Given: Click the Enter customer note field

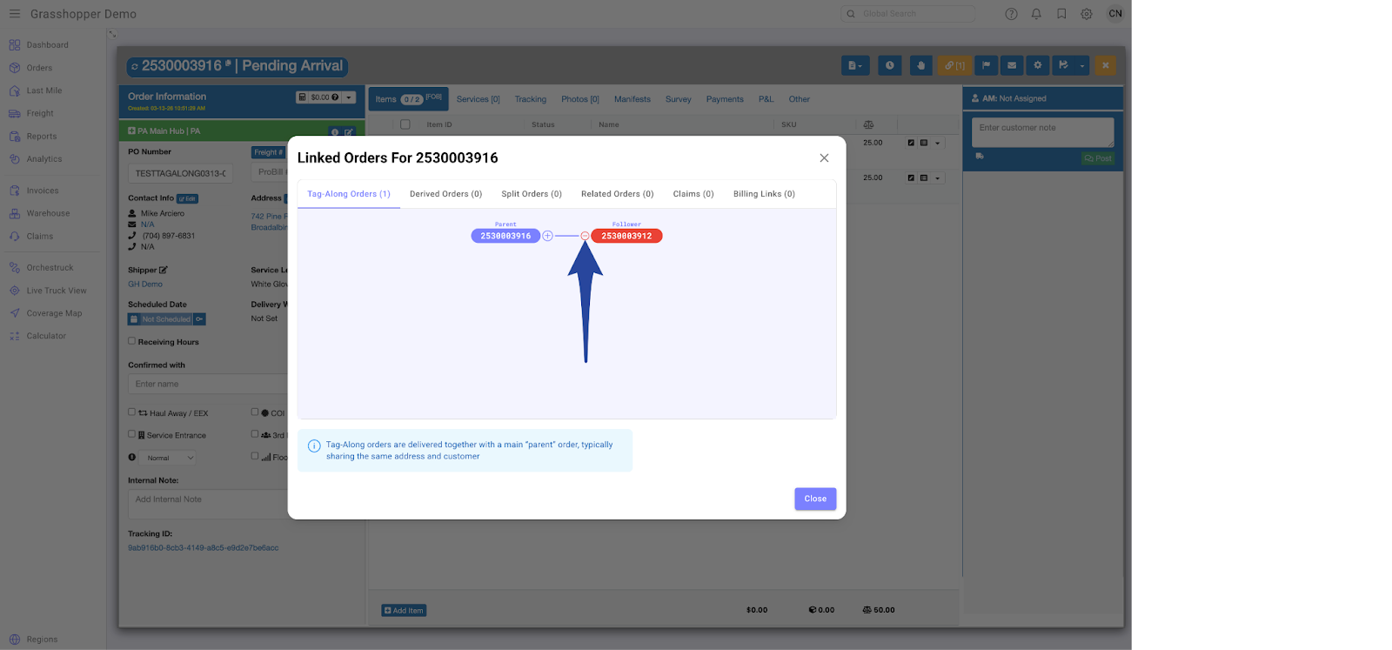Looking at the screenshot, I should tap(1041, 131).
